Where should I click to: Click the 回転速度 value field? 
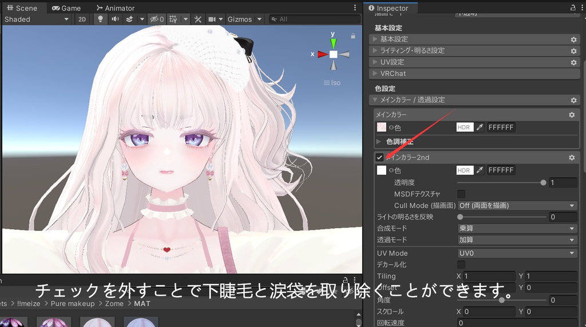(x=517, y=323)
